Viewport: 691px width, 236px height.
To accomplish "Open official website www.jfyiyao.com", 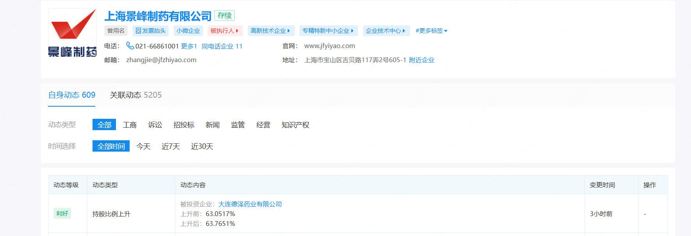I will point(329,46).
